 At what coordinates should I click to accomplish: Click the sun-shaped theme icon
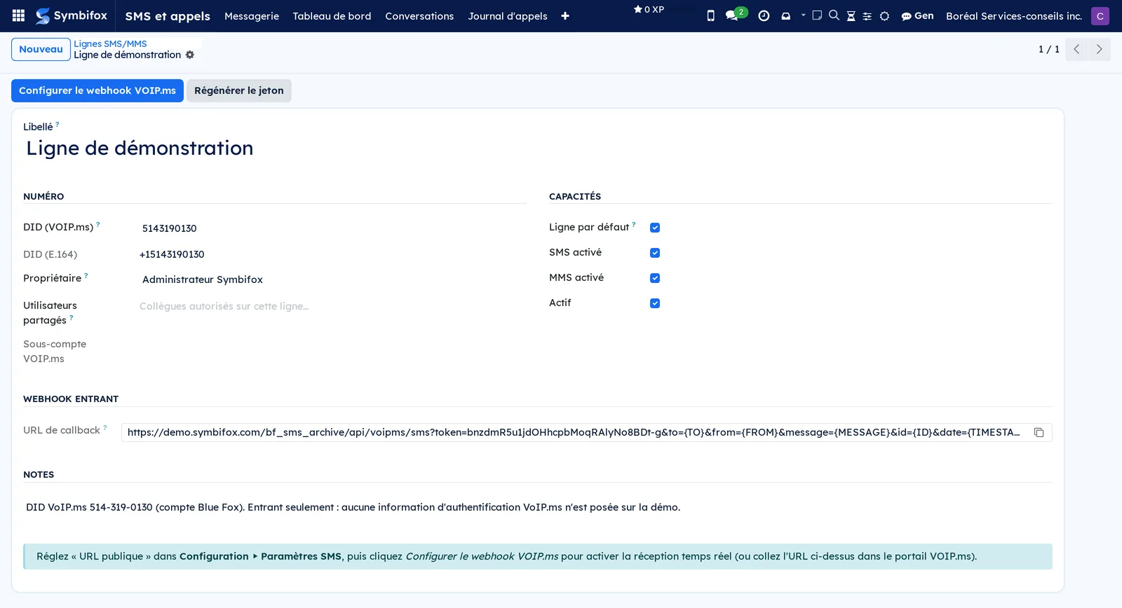pyautogui.click(x=884, y=16)
